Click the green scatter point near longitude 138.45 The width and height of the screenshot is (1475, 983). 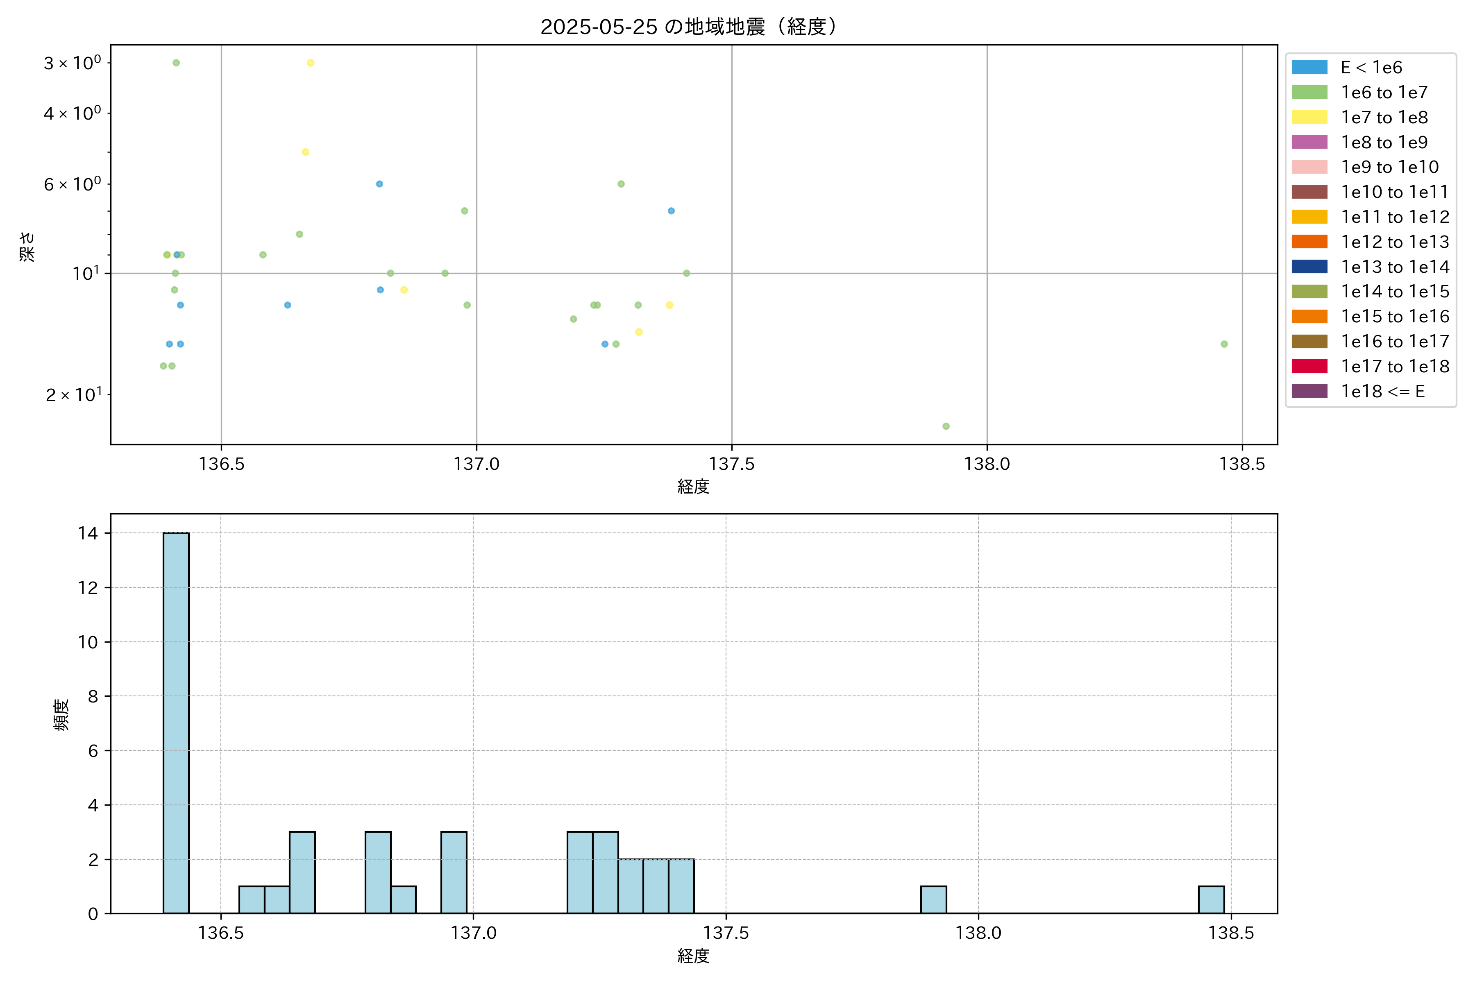pyautogui.click(x=1223, y=344)
